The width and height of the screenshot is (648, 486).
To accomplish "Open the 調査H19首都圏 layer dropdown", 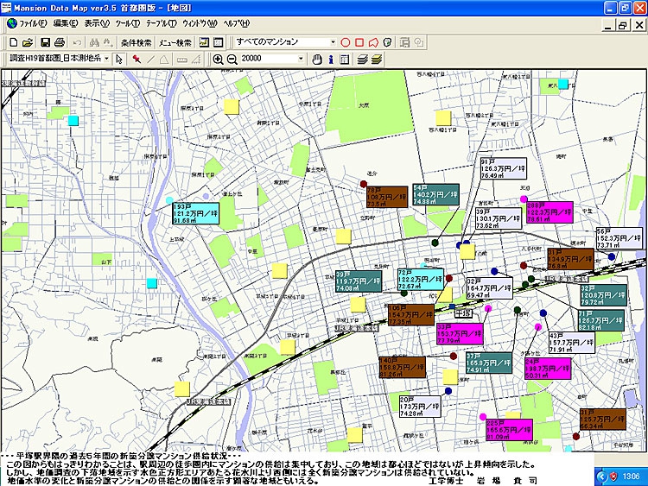I will 106,59.
